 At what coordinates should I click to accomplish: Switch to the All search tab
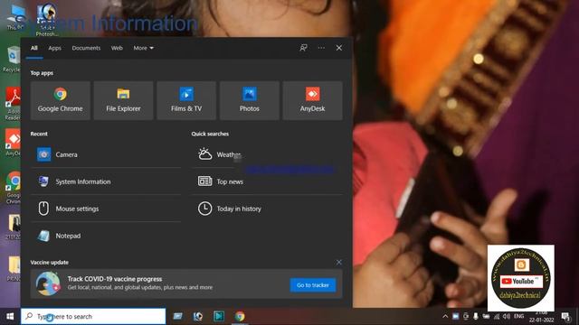34,48
